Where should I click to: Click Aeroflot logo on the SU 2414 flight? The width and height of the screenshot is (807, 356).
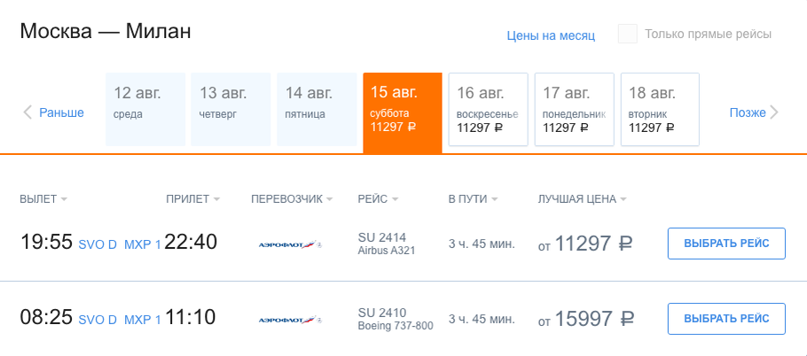[x=291, y=244]
